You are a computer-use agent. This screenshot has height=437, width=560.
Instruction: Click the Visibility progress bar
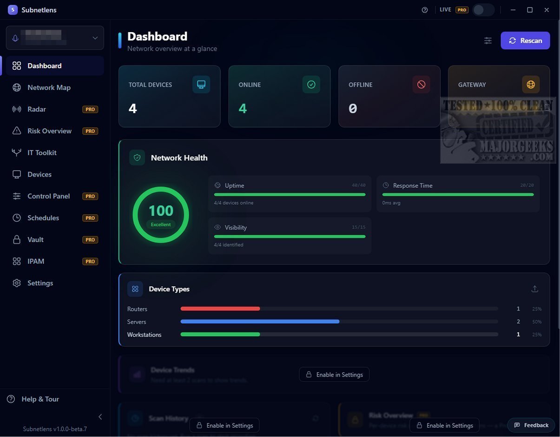(290, 236)
